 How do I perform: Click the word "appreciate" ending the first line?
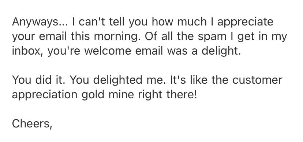(245, 23)
